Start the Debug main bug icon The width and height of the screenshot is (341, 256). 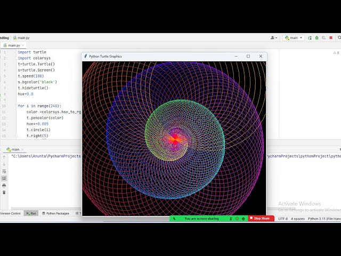[316, 38]
